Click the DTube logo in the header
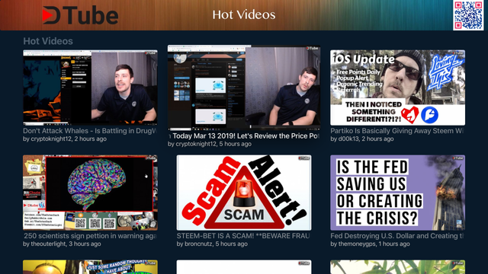This screenshot has height=274, width=488. pos(80,15)
